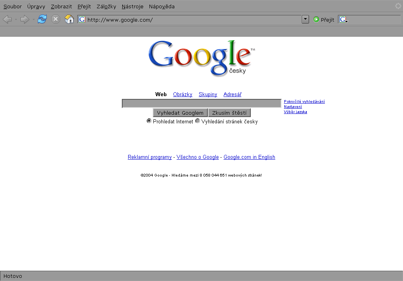
Task: Click the URL address bar field
Action: (x=190, y=20)
